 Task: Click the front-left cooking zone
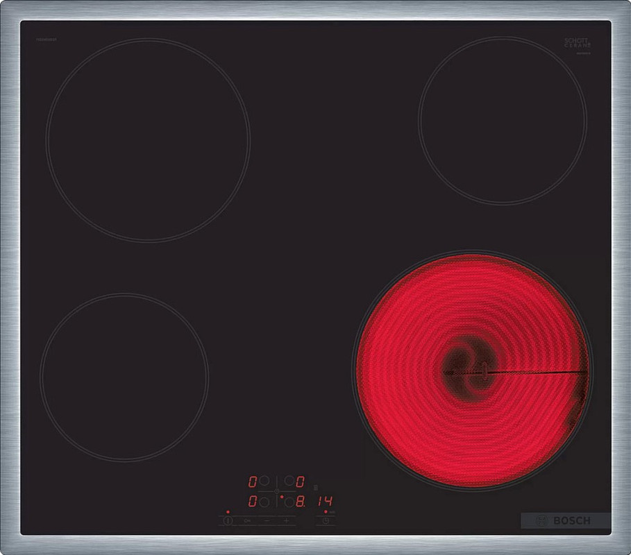pos(124,377)
